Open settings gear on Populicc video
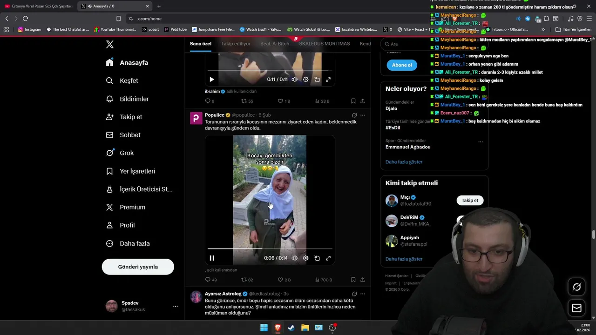Viewport: 596px width, 335px height. tap(306, 258)
